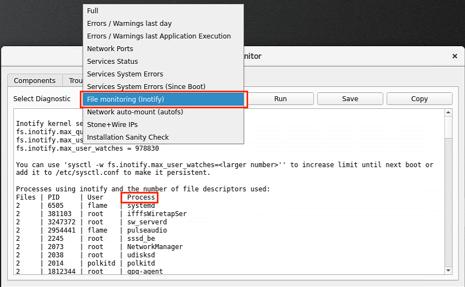465x287 pixels.
Task: Click the udisksd process entry
Action: [x=141, y=255]
